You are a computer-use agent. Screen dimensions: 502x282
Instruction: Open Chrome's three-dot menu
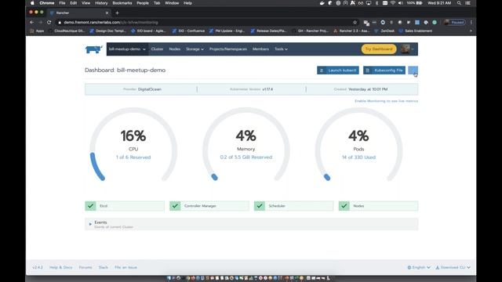(471, 23)
